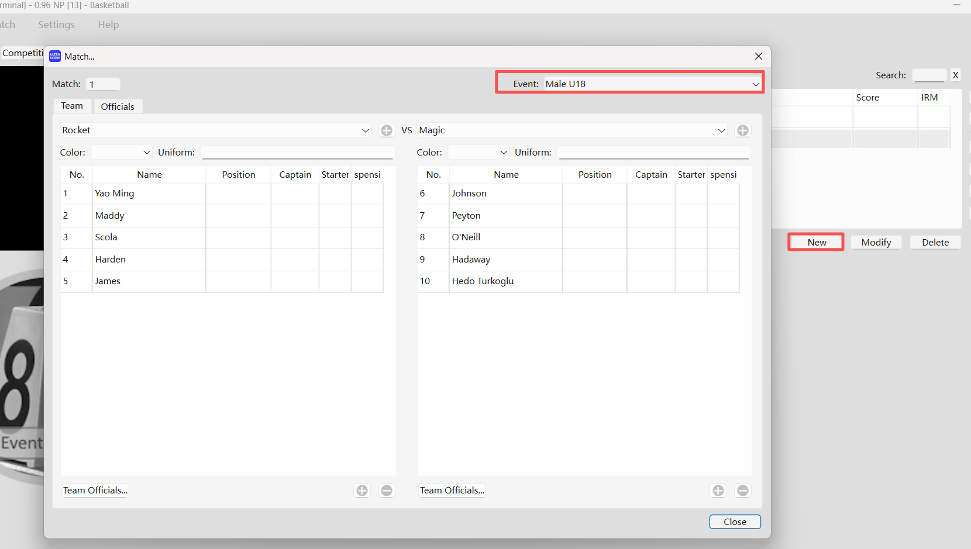Add player to Magic roster with plus icon
The image size is (971, 549).
[718, 491]
